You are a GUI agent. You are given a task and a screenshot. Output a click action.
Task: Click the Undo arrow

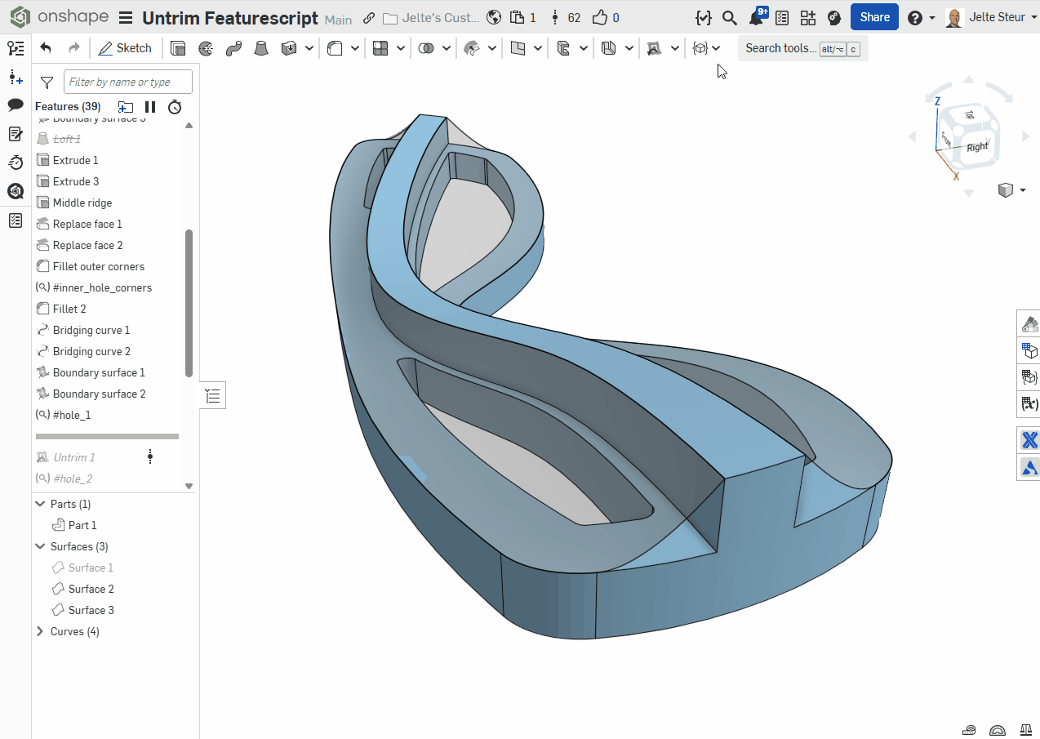(x=46, y=48)
